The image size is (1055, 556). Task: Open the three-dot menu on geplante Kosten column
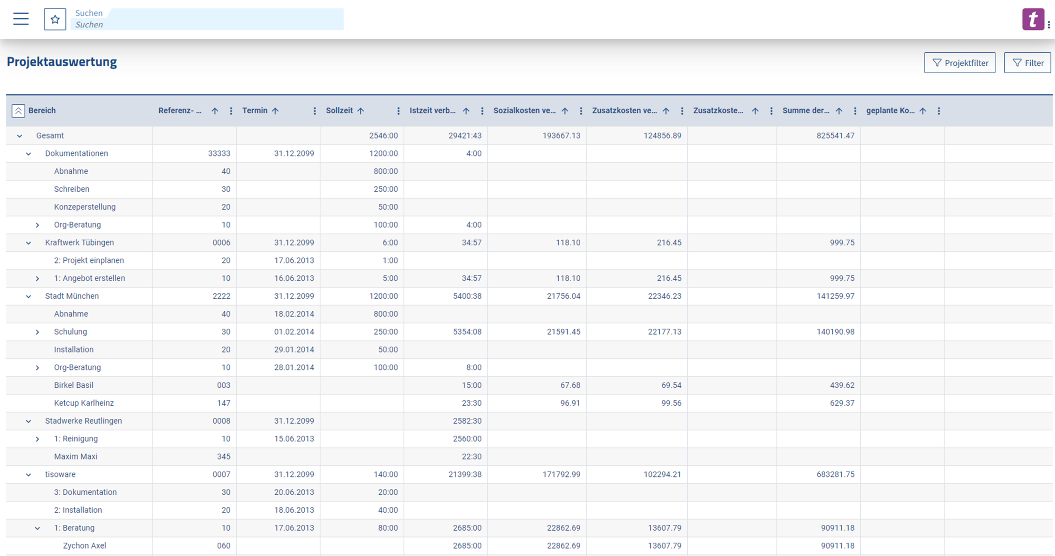[x=939, y=111]
